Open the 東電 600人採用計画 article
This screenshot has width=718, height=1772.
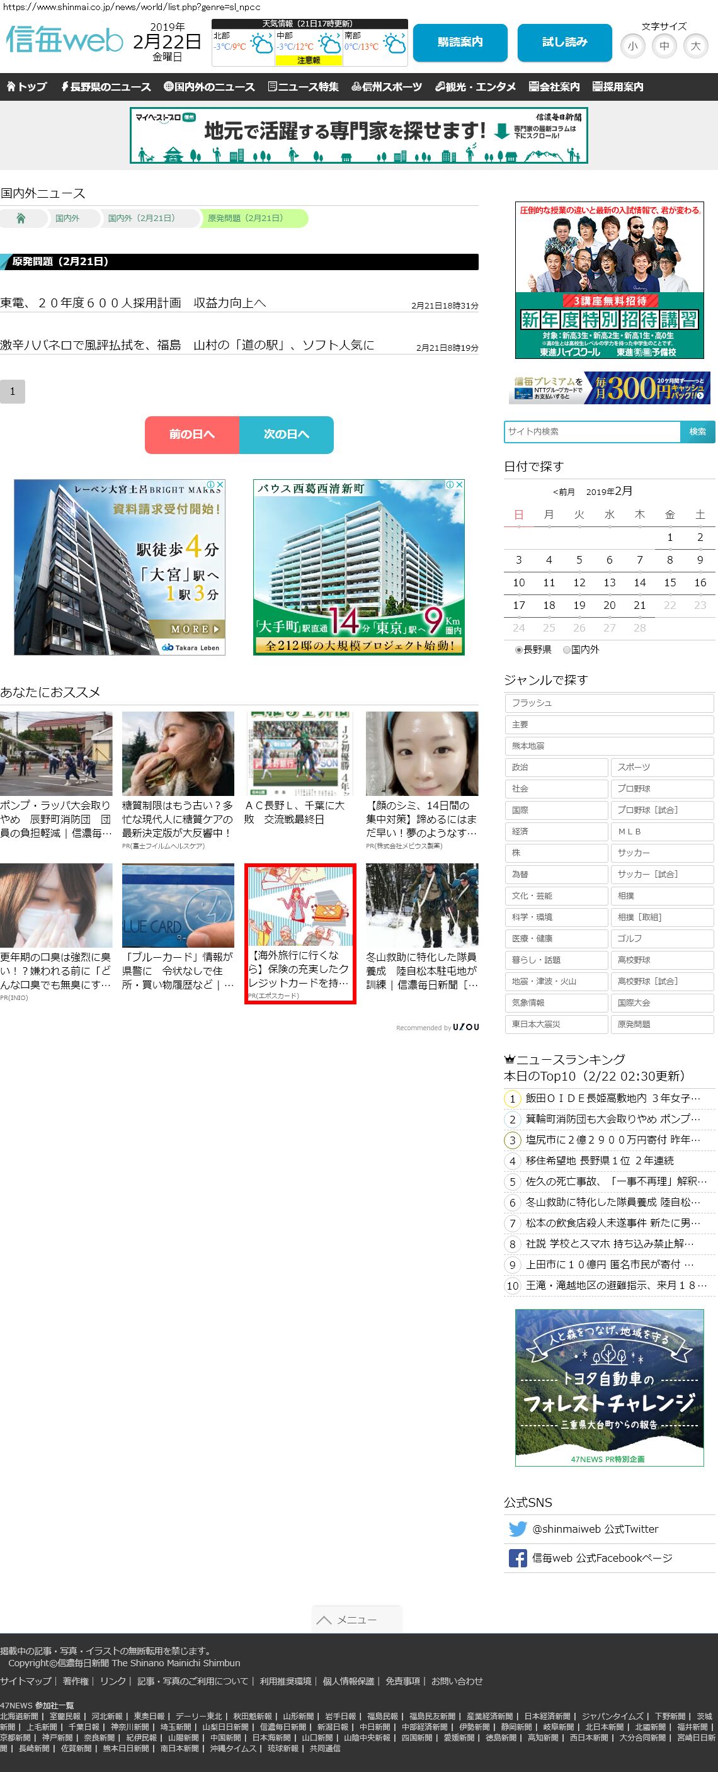tap(133, 303)
